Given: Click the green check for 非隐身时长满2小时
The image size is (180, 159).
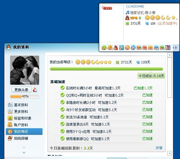Looking at the screenshot, I should [63, 102].
